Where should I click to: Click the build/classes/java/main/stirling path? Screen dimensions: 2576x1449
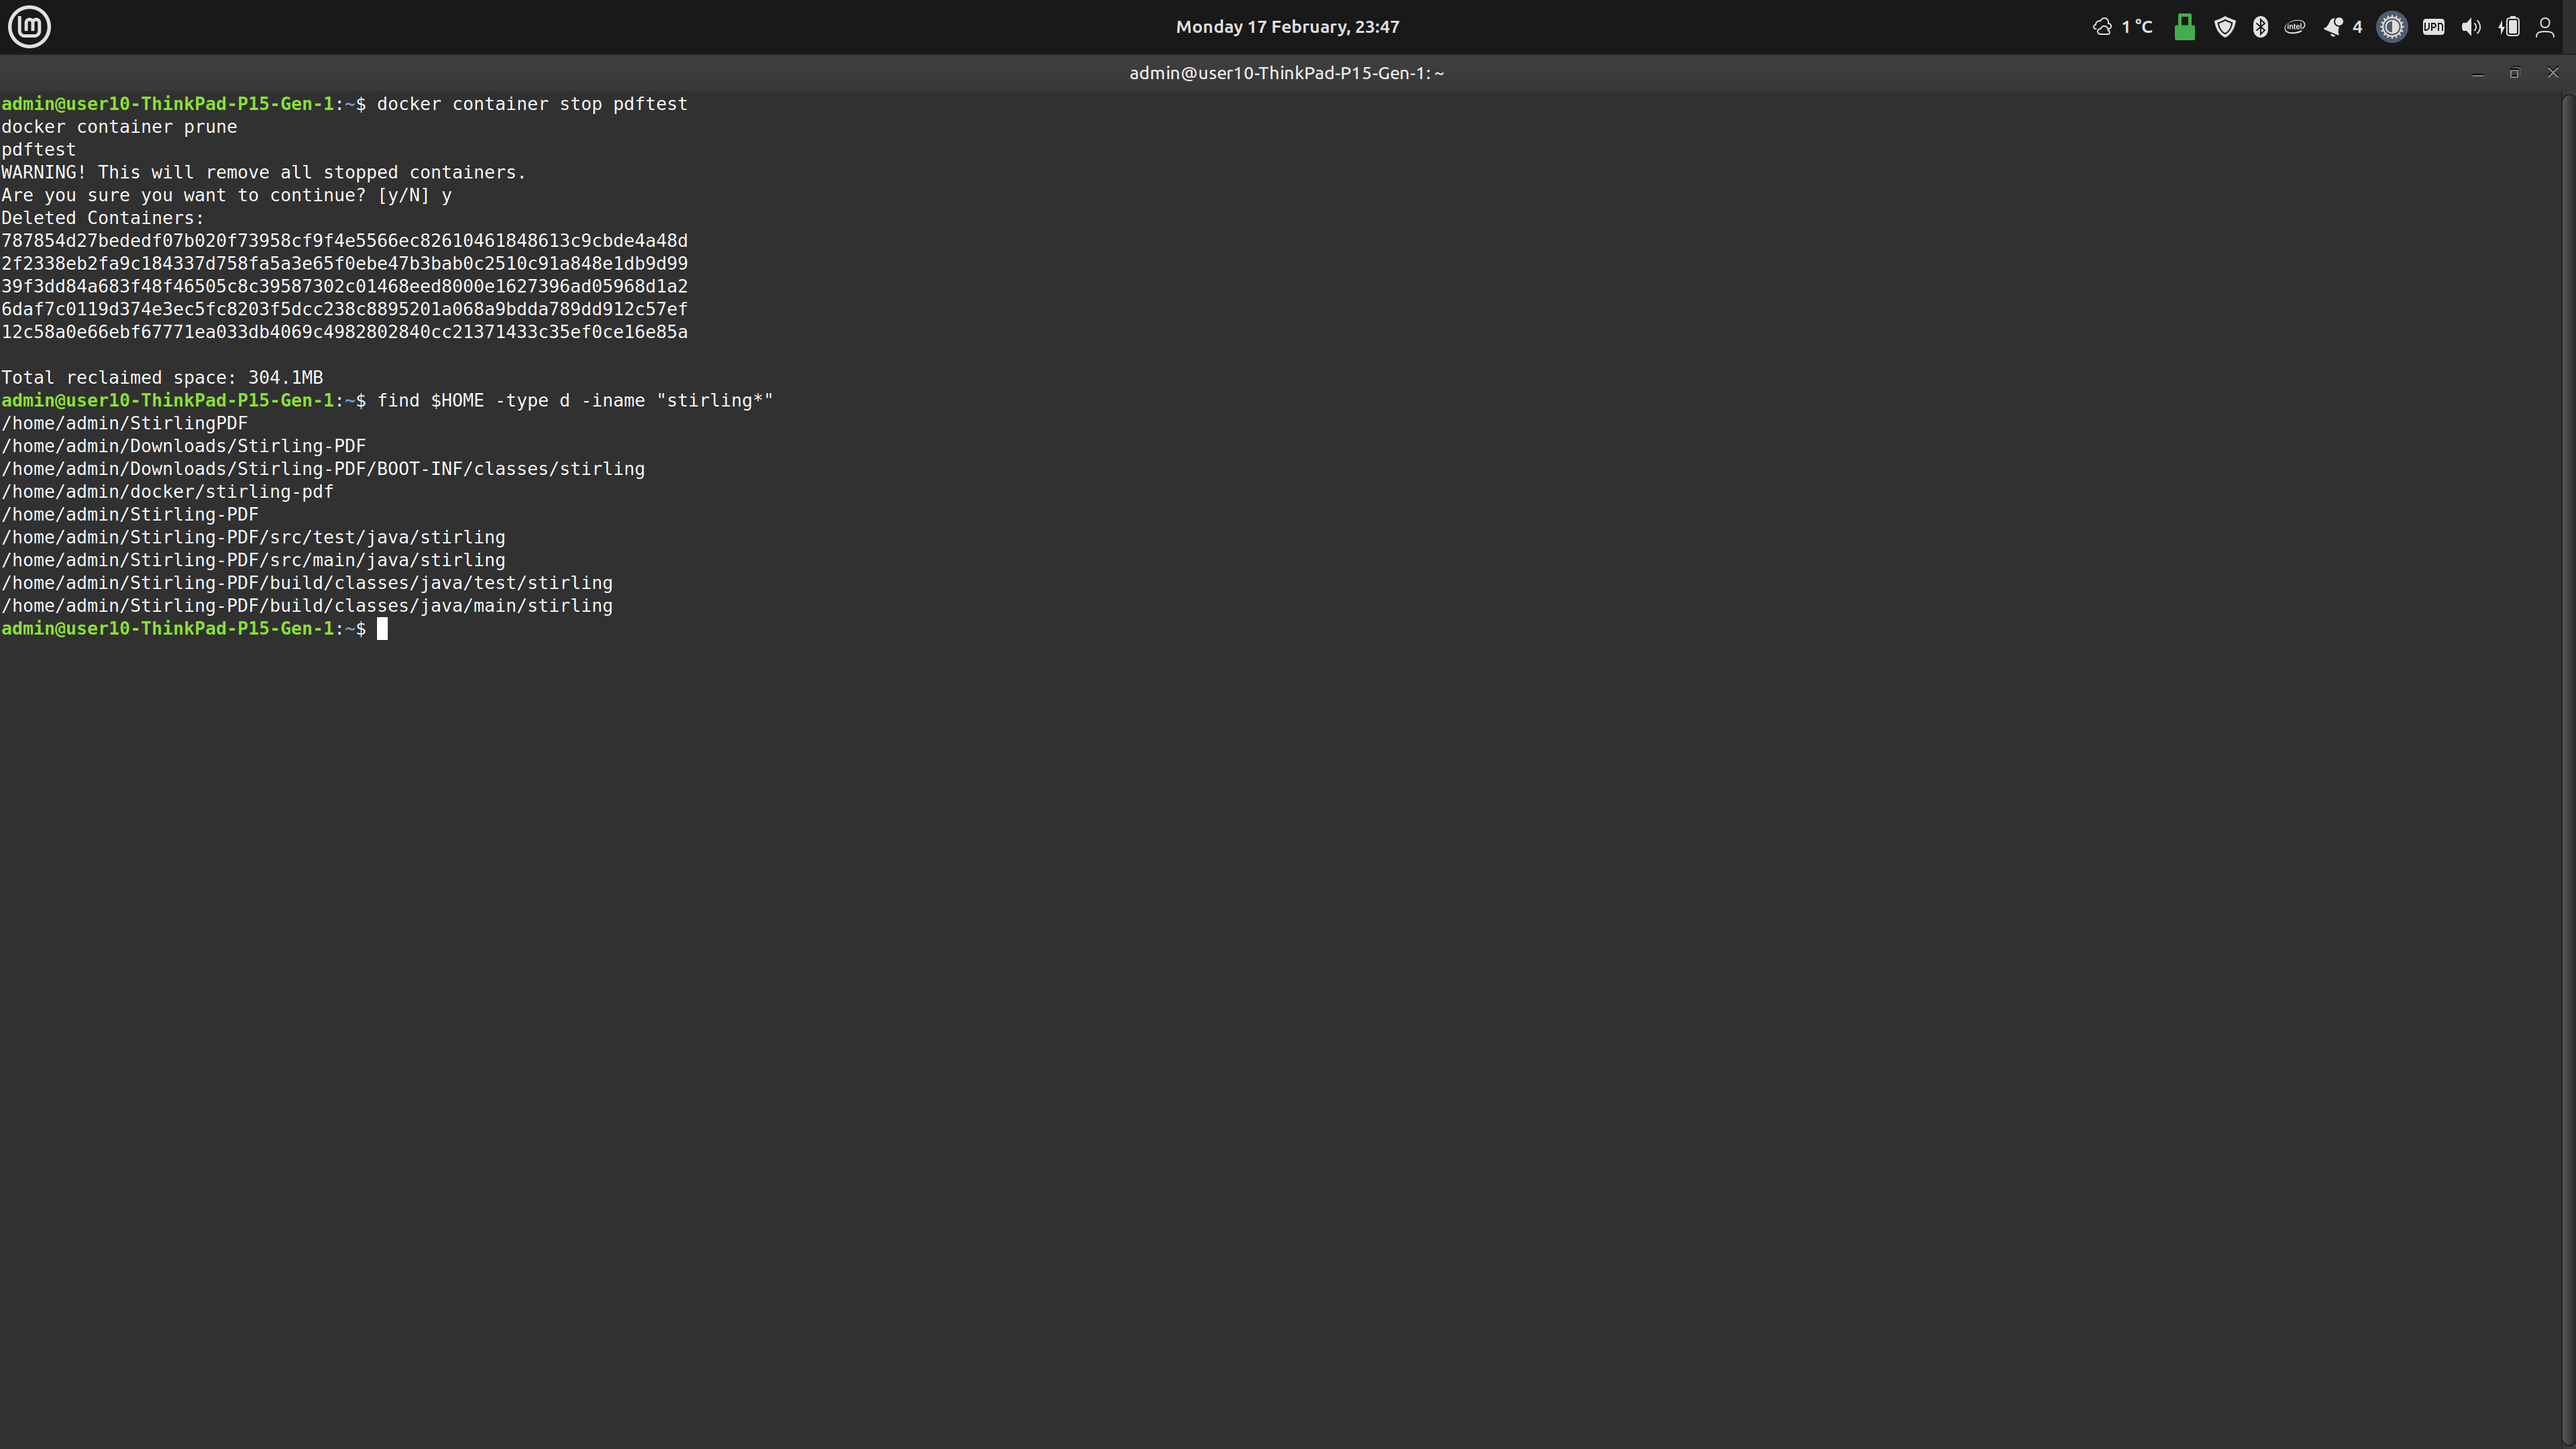307,606
